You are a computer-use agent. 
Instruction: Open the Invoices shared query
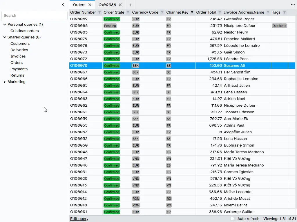pyautogui.click(x=18, y=56)
